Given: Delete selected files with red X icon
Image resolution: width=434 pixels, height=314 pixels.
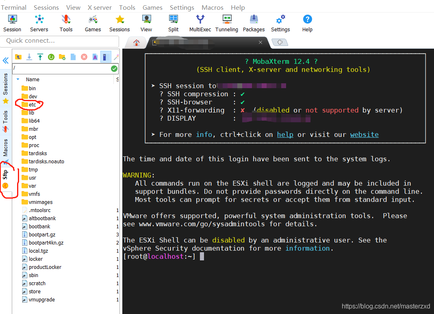Looking at the screenshot, I should [x=84, y=57].
